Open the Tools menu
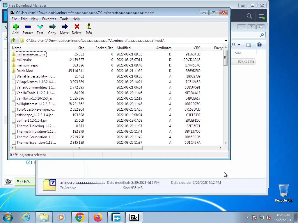The image size is (298, 223). pyautogui.click(x=64, y=19)
